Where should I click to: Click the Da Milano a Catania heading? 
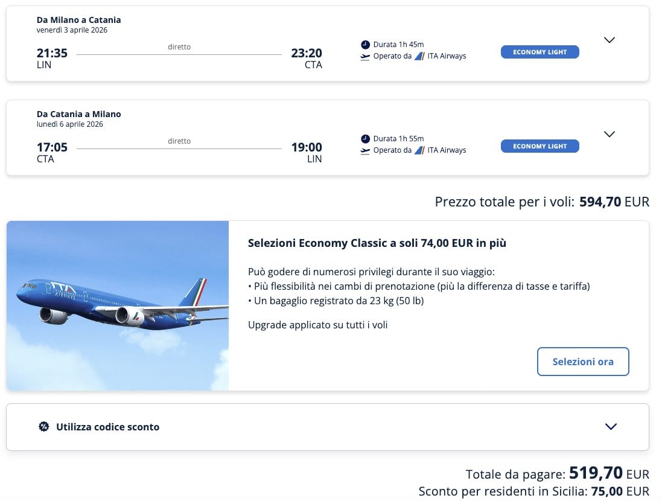78,20
